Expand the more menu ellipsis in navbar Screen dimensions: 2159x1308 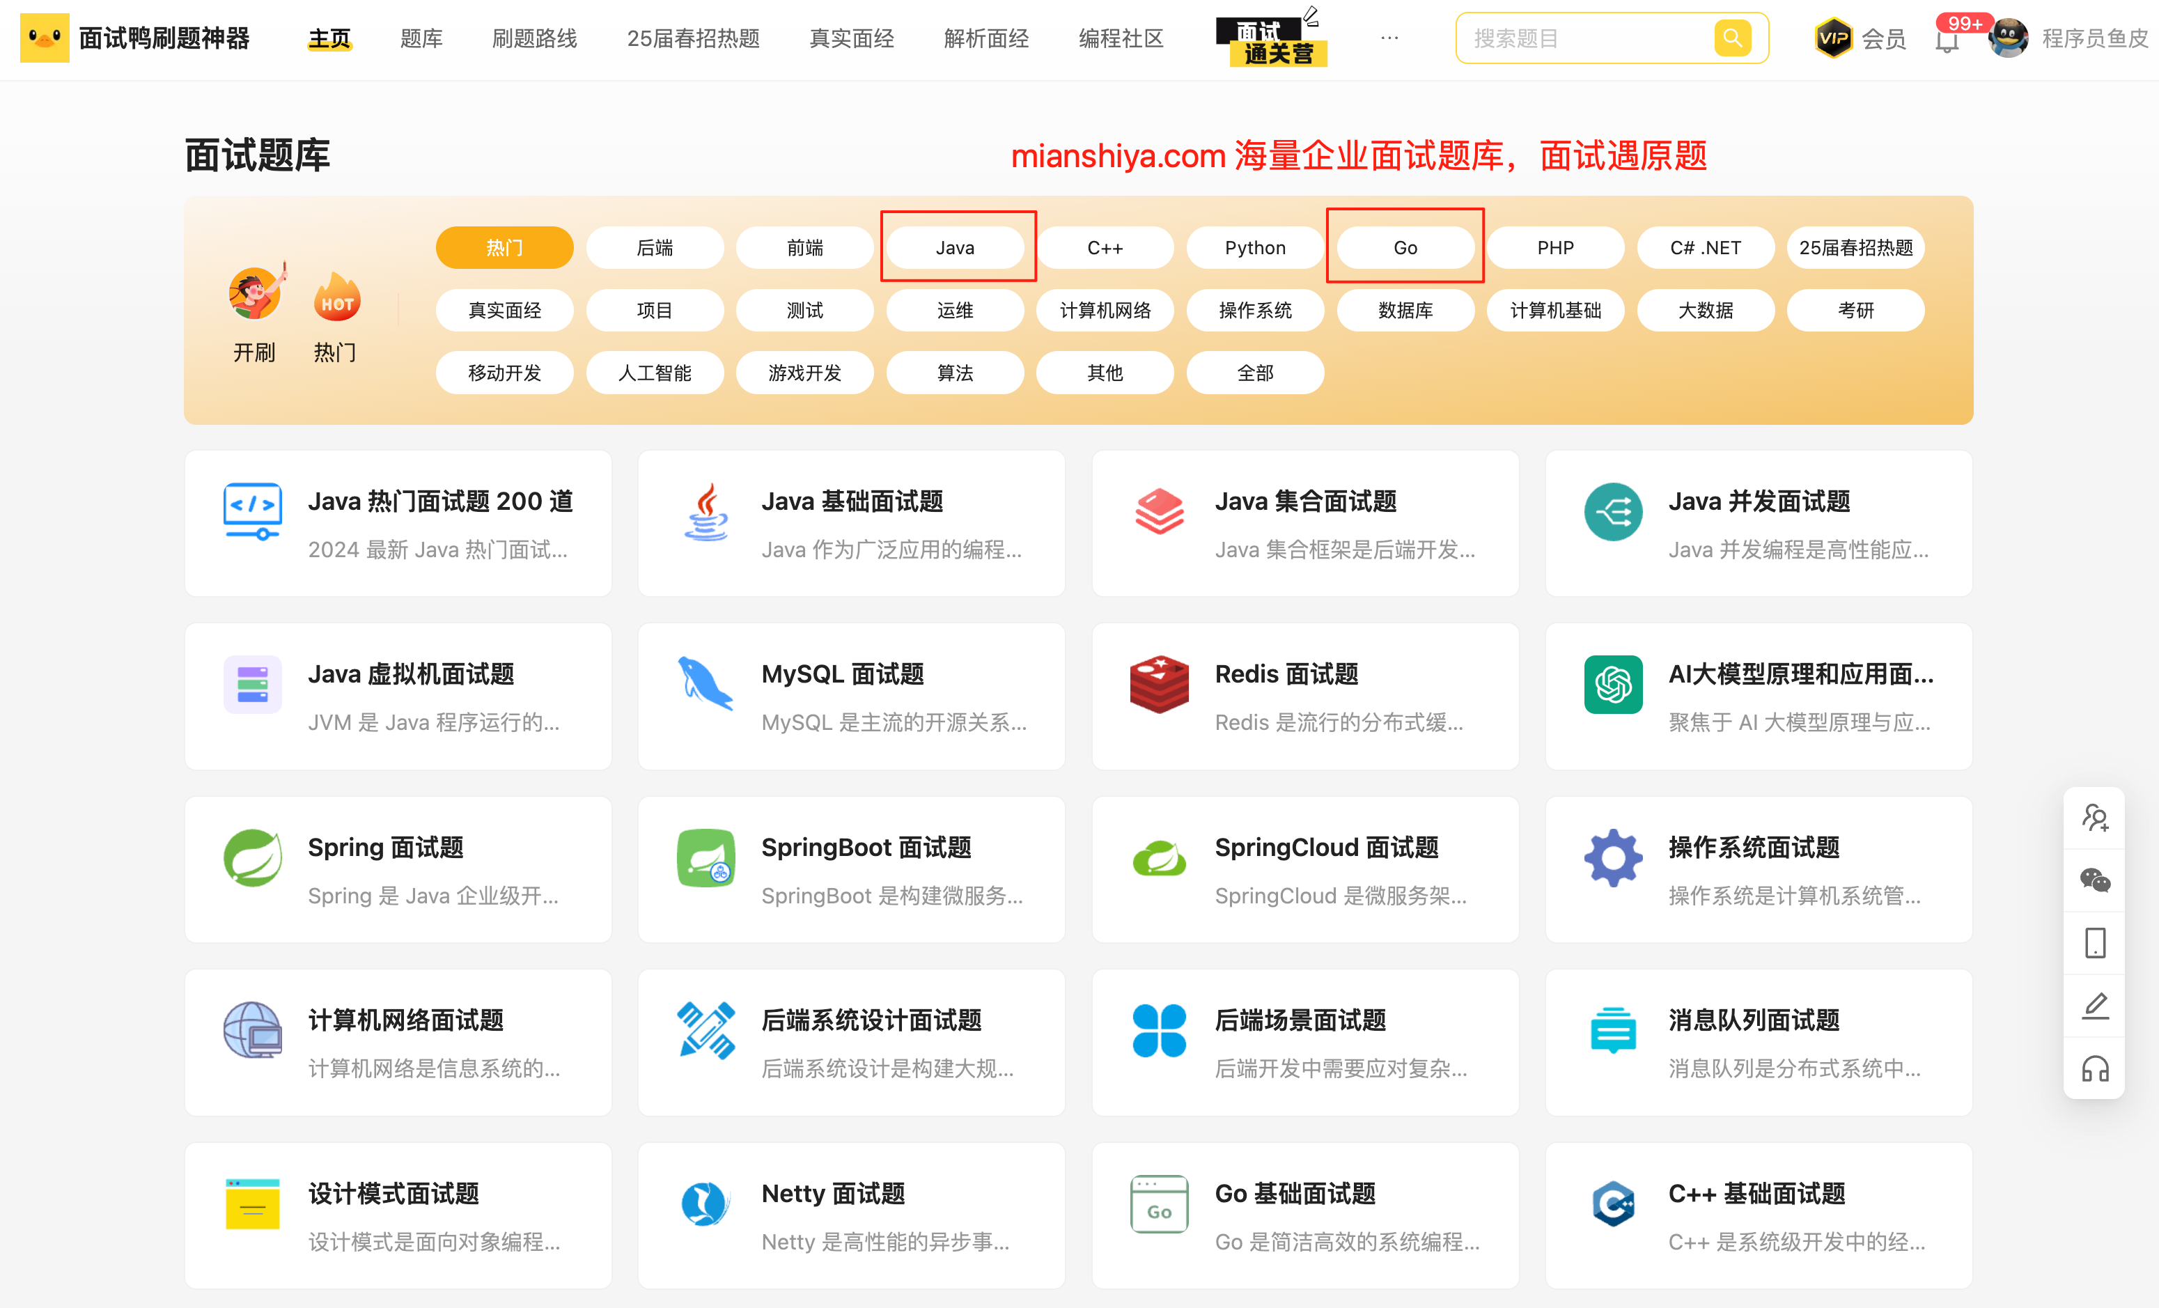pos(1389,38)
